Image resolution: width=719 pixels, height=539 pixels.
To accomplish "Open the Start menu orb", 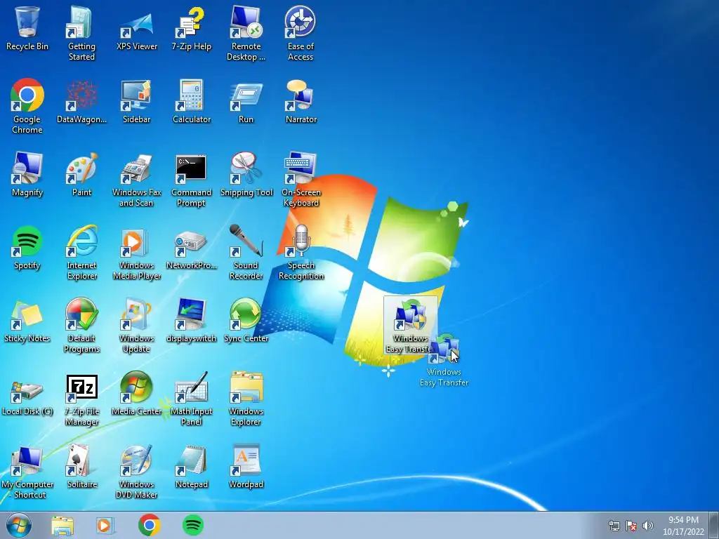I will pyautogui.click(x=19, y=525).
